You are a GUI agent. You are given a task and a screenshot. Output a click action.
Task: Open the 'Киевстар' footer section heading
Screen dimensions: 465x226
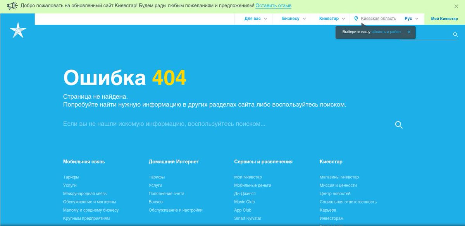(x=331, y=162)
